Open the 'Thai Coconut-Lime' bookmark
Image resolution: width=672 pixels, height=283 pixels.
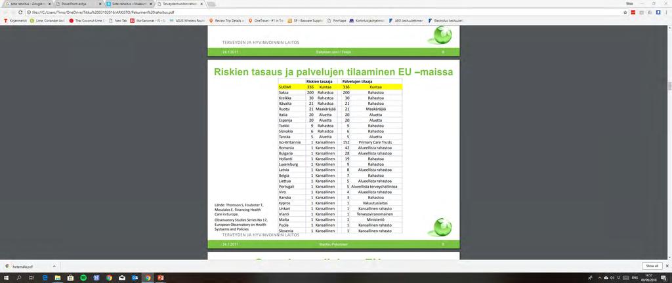pos(87,20)
